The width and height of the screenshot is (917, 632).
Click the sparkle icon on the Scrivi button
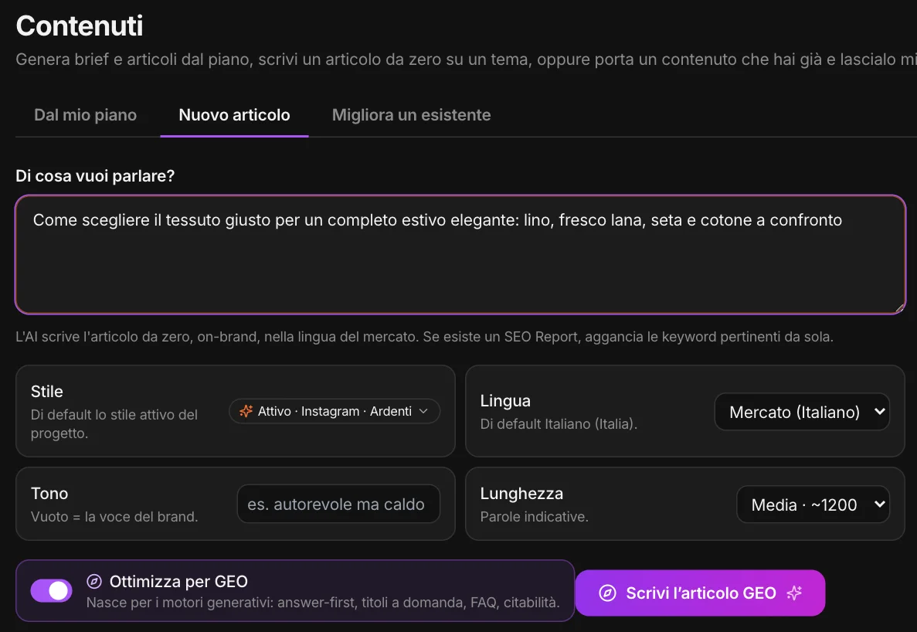click(x=794, y=593)
